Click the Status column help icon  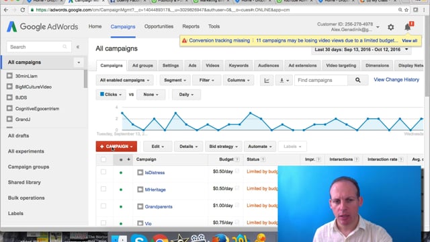[263, 159]
